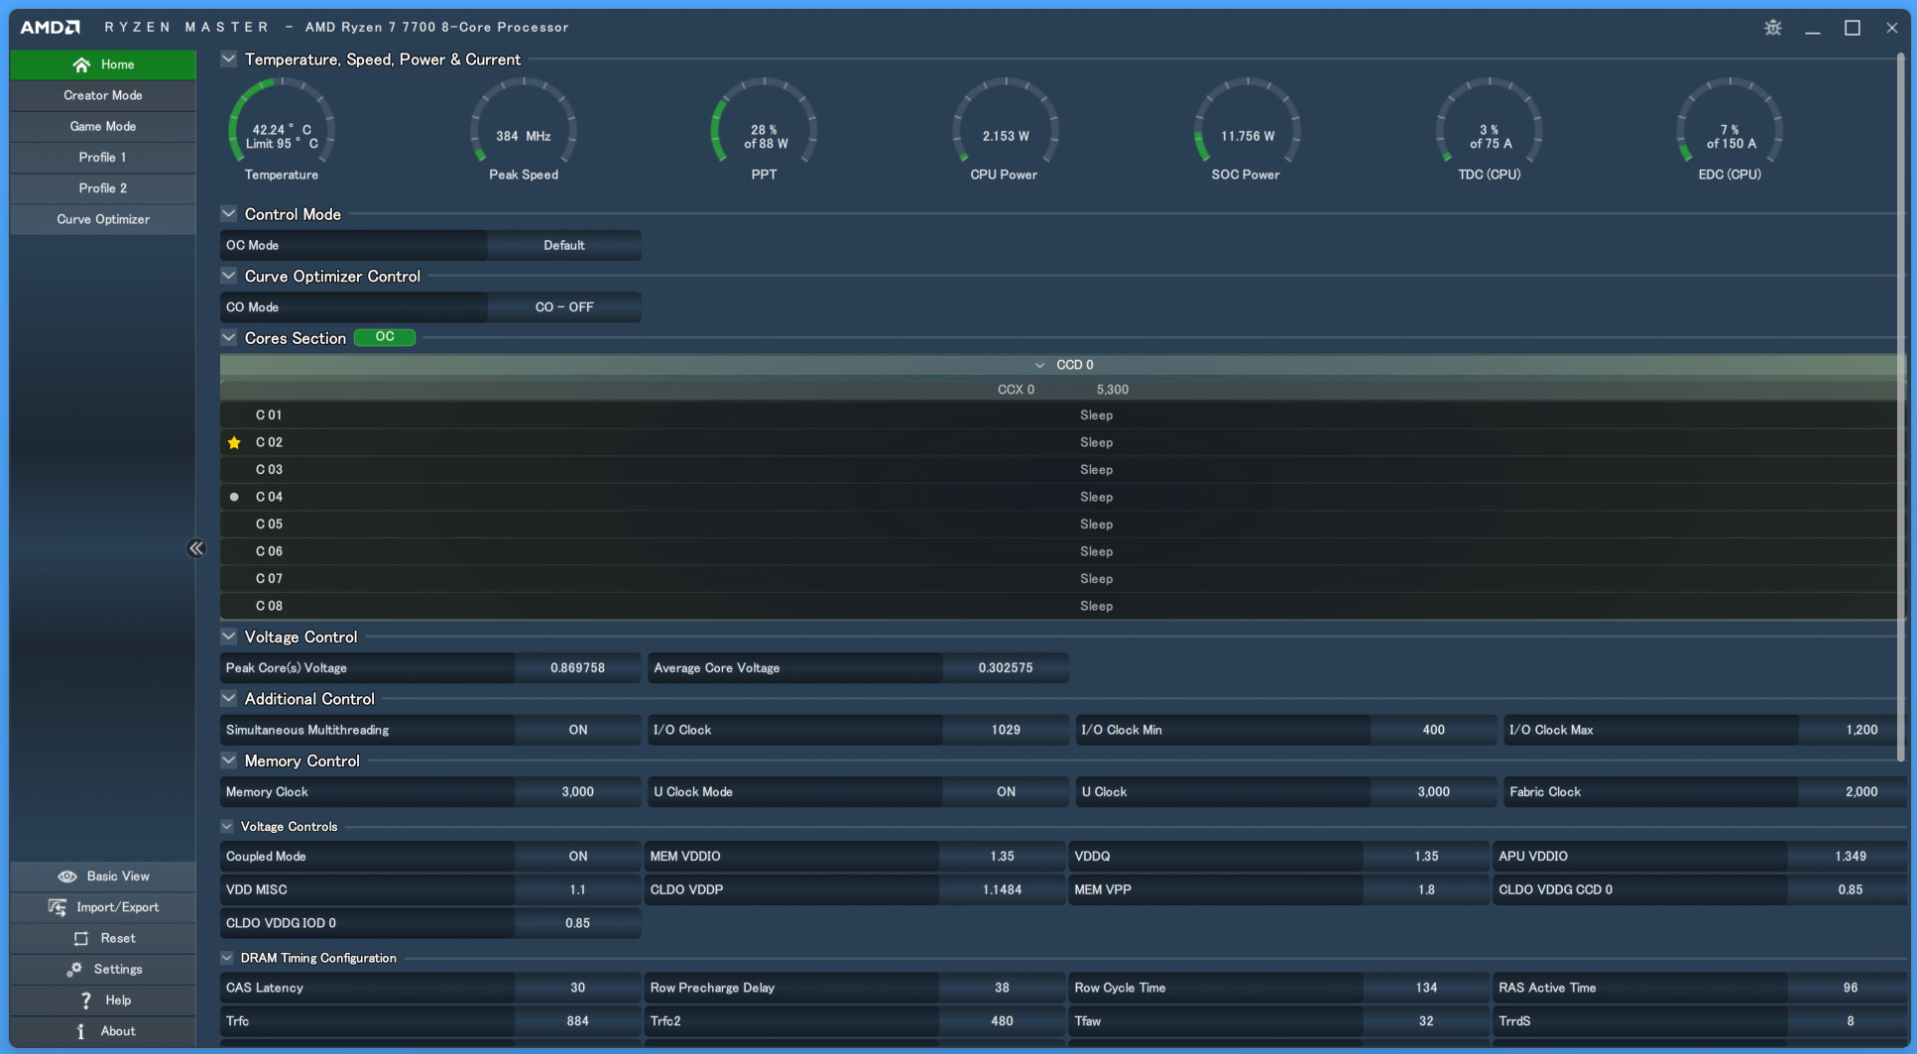Open Game Mode in the sidebar
1917x1054 pixels.
tap(103, 126)
